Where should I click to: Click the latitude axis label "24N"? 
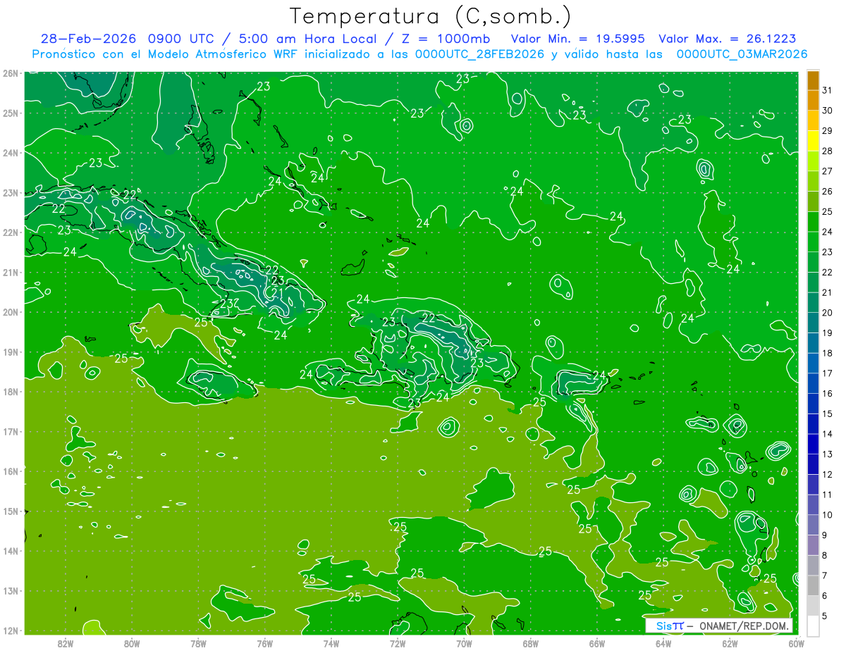click(11, 153)
